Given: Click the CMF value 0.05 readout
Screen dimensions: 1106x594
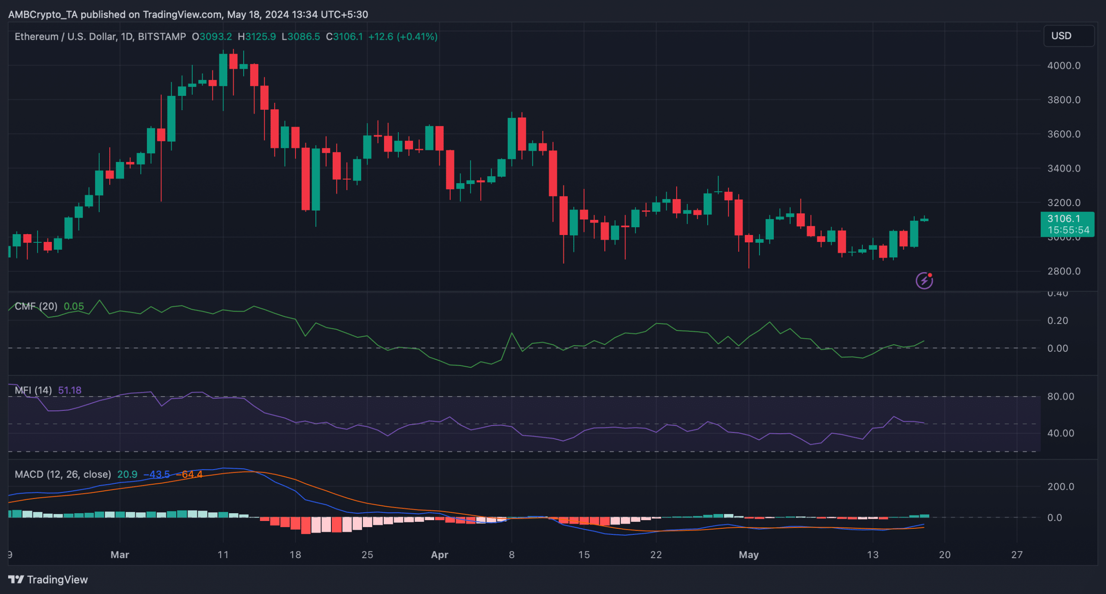Looking at the screenshot, I should coord(74,306).
